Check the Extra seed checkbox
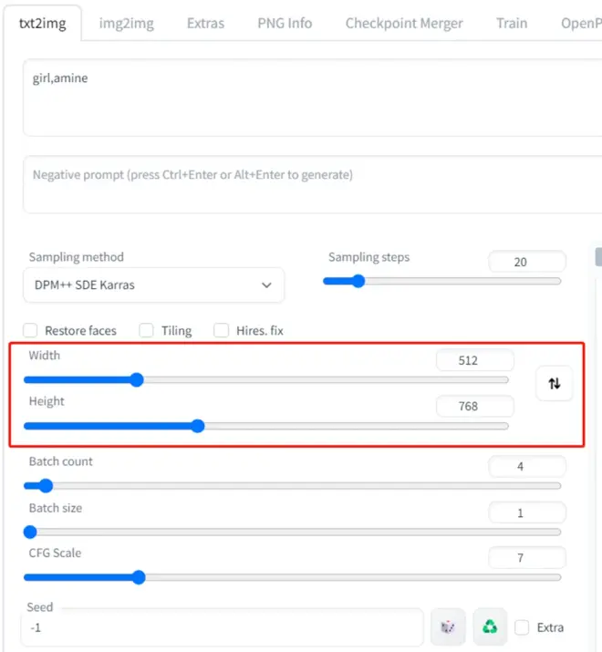Image resolution: width=602 pixels, height=652 pixels. (x=522, y=627)
